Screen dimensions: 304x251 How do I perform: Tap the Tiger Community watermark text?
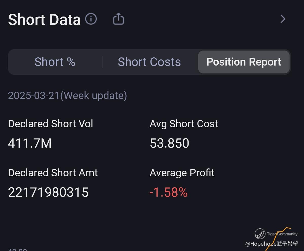pos(282,234)
